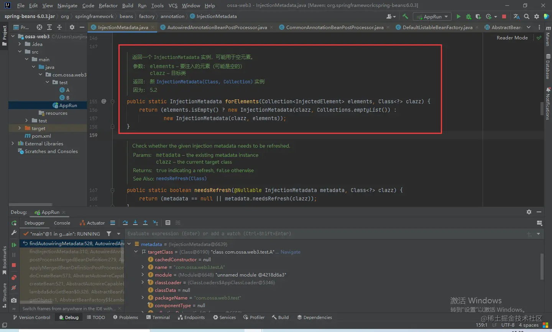Click the Step Into debug icon
Image resolution: width=552 pixels, height=332 pixels.
tap(135, 223)
